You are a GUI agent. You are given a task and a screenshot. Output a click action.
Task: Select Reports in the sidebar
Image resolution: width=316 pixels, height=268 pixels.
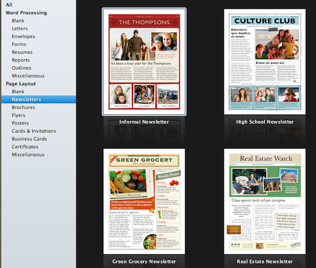(x=21, y=60)
